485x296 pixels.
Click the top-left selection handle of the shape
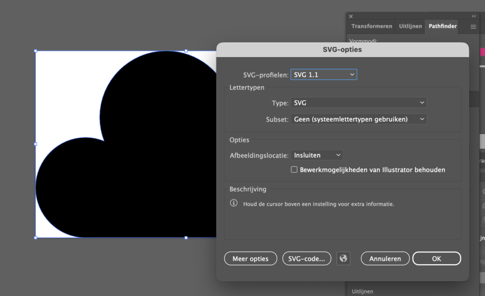36,51
